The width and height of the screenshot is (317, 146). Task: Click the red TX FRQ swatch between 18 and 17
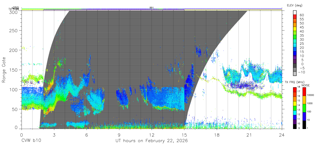[295, 90]
